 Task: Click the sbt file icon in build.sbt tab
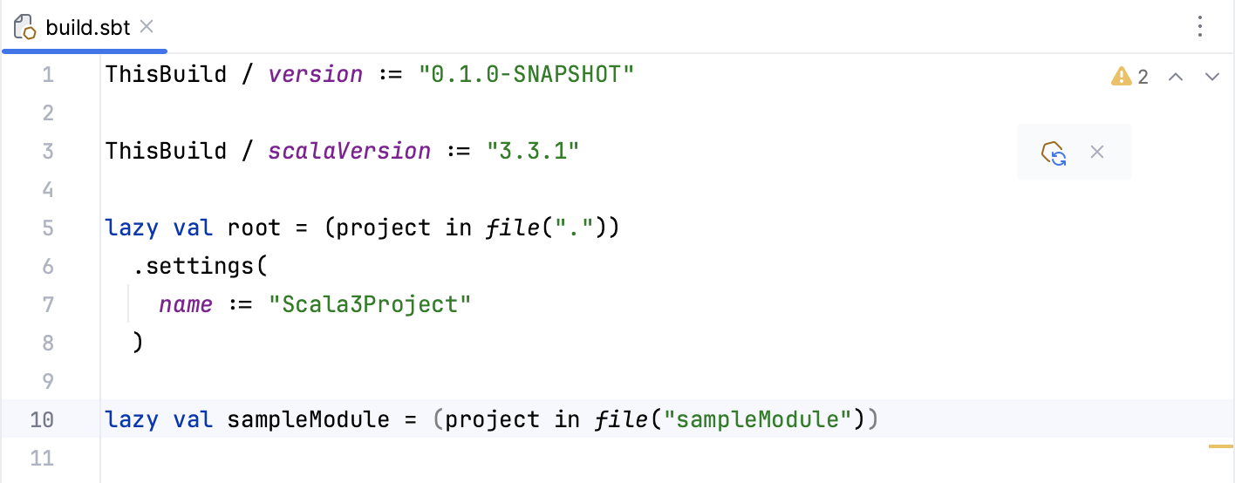pos(24,27)
